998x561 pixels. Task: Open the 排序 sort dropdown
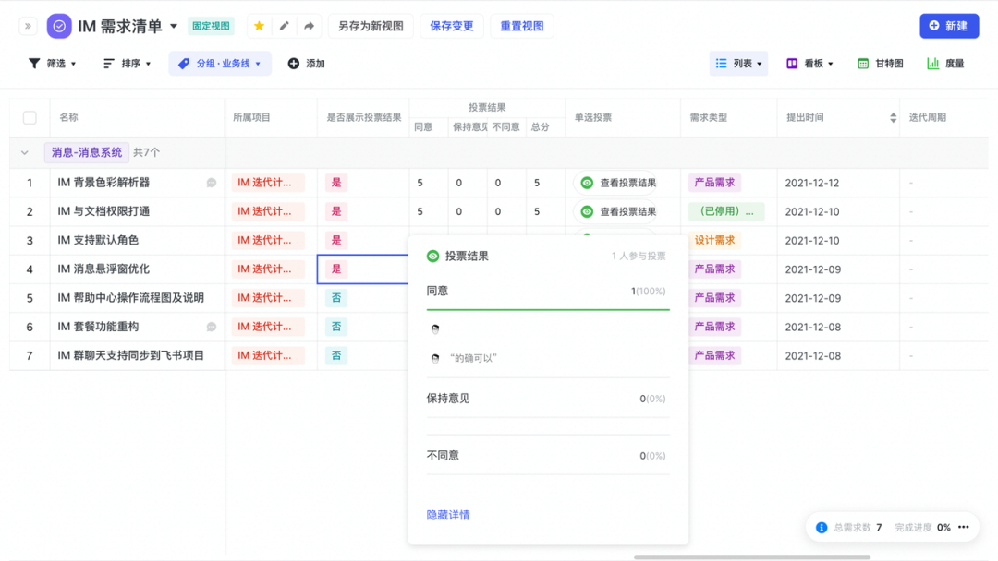127,64
